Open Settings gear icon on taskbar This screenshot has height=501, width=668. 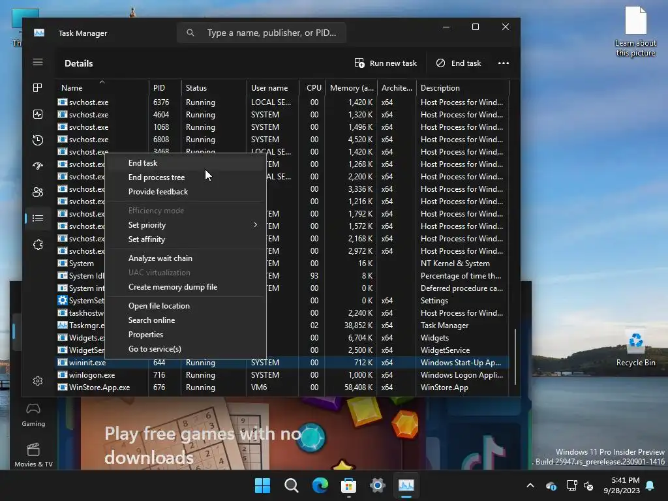tap(378, 485)
